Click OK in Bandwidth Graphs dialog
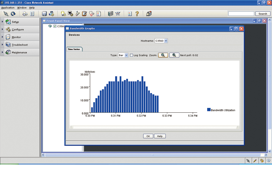272x170 pixels. [148, 136]
